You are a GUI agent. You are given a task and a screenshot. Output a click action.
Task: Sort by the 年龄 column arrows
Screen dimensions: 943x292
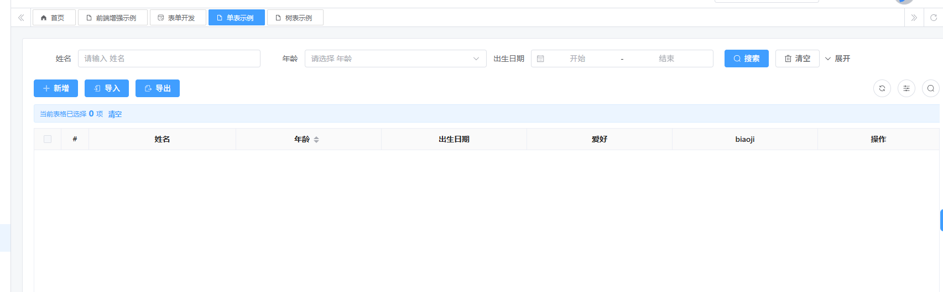(316, 140)
